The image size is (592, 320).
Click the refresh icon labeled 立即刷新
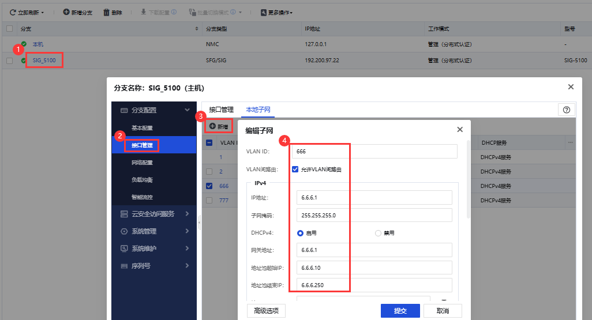[13, 12]
